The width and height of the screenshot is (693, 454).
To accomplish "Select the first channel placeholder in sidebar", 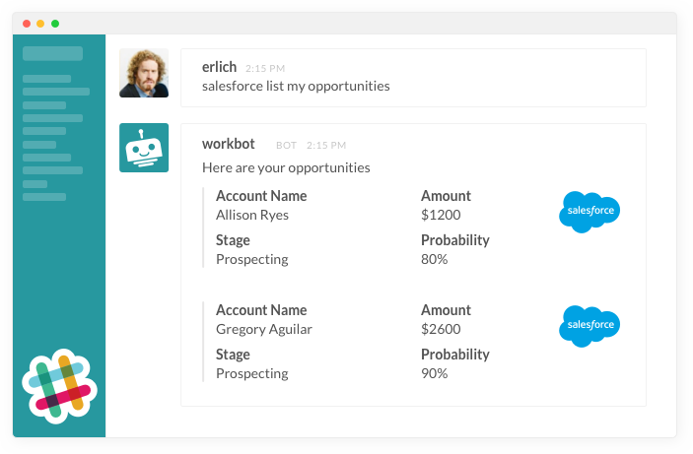I will coord(47,79).
